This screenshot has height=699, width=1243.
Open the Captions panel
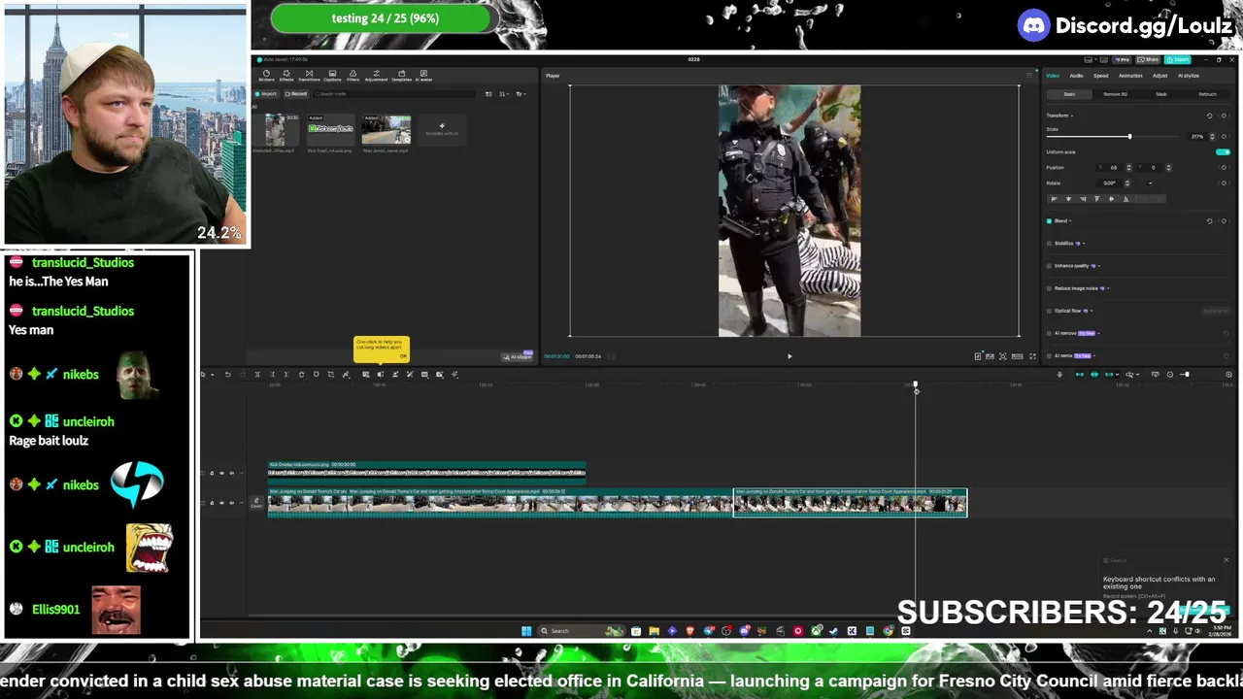coord(332,75)
